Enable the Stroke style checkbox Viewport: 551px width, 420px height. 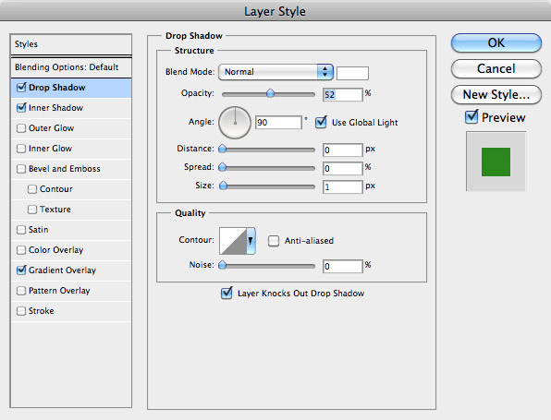pyautogui.click(x=21, y=311)
